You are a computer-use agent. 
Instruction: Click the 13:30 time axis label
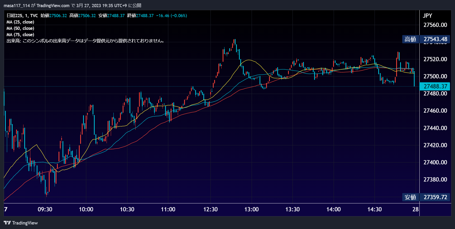click(293, 209)
